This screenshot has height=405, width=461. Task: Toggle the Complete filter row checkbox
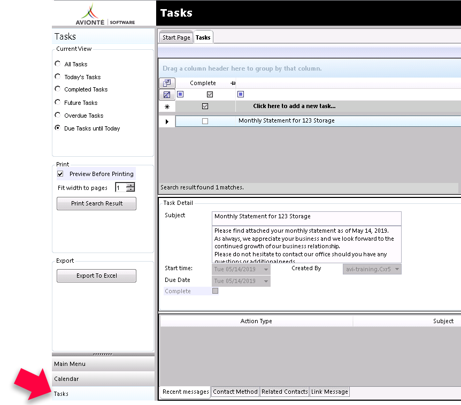(210, 94)
